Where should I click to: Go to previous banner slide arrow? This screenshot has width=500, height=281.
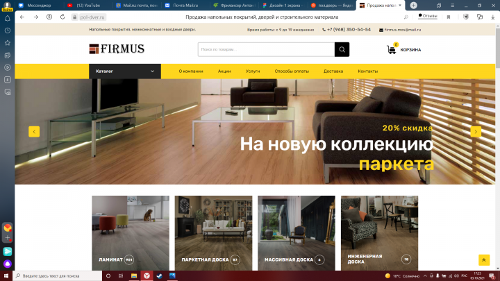tap(34, 132)
